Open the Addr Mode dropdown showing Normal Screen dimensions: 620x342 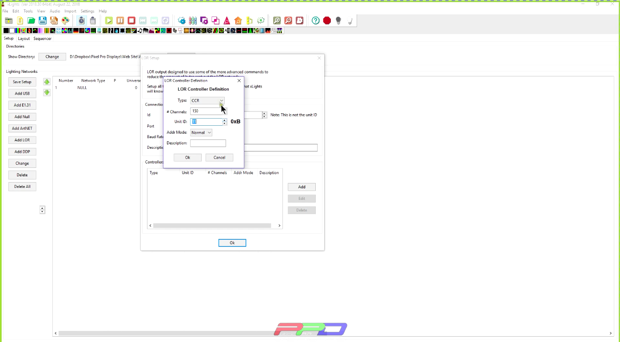pyautogui.click(x=201, y=132)
